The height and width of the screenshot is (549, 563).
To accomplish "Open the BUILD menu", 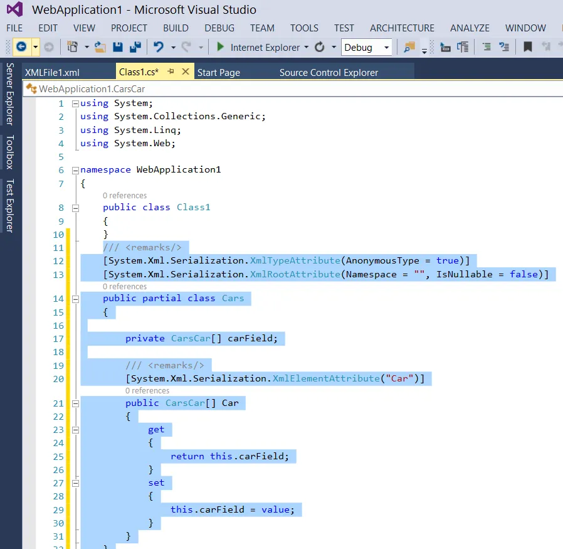I will (x=176, y=28).
